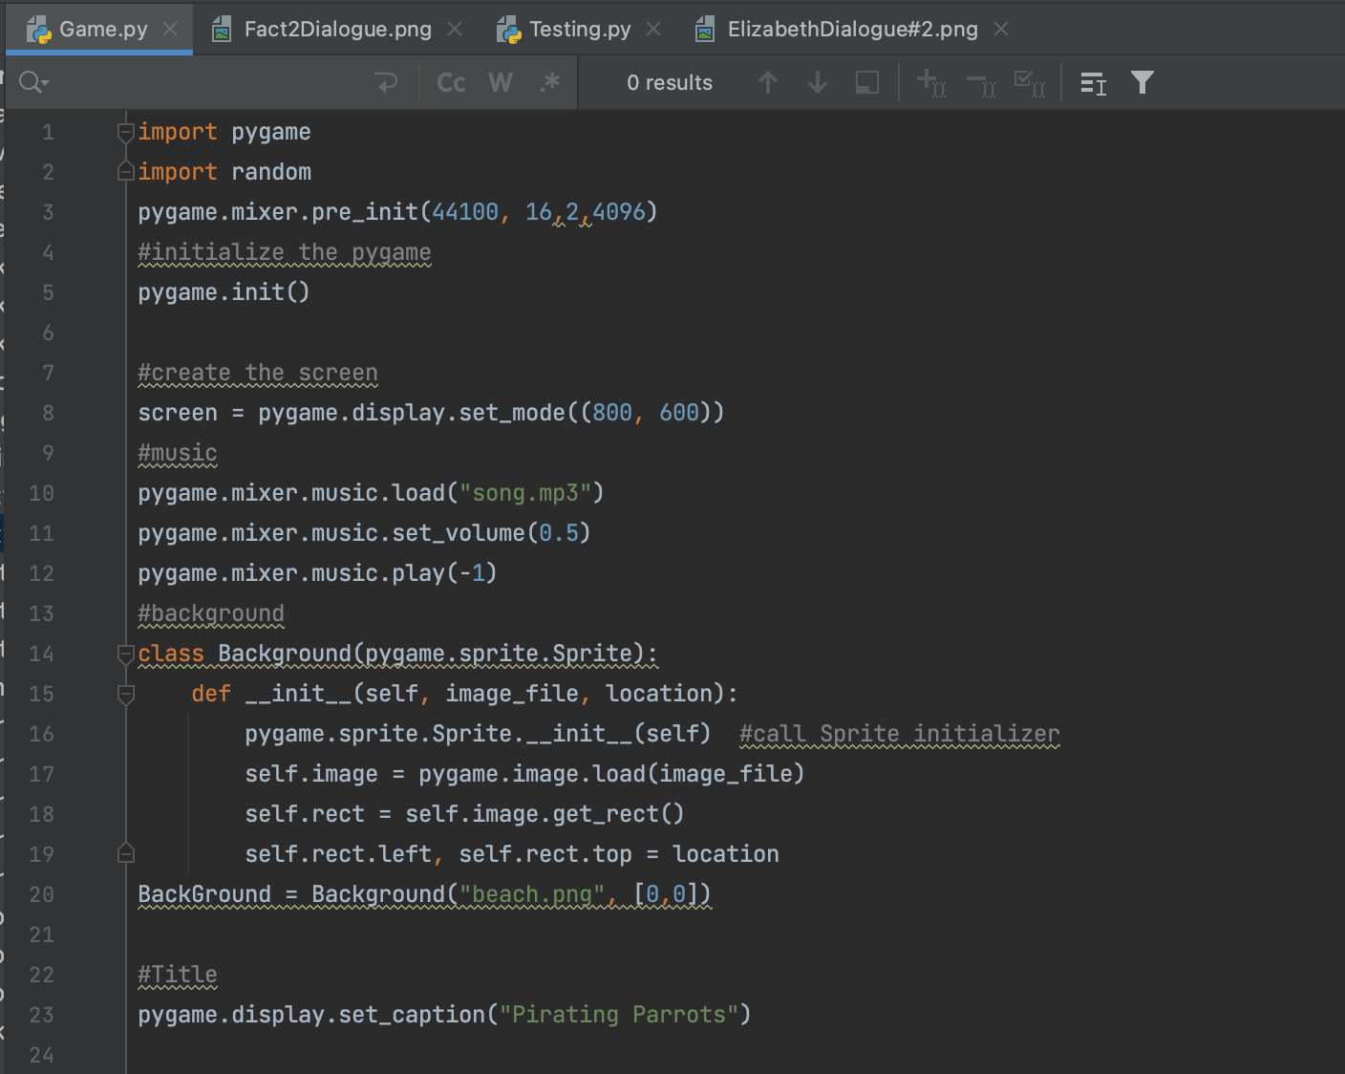This screenshot has width=1345, height=1074.
Task: Click self.image assignment on line 17
Action: pyautogui.click(x=524, y=774)
